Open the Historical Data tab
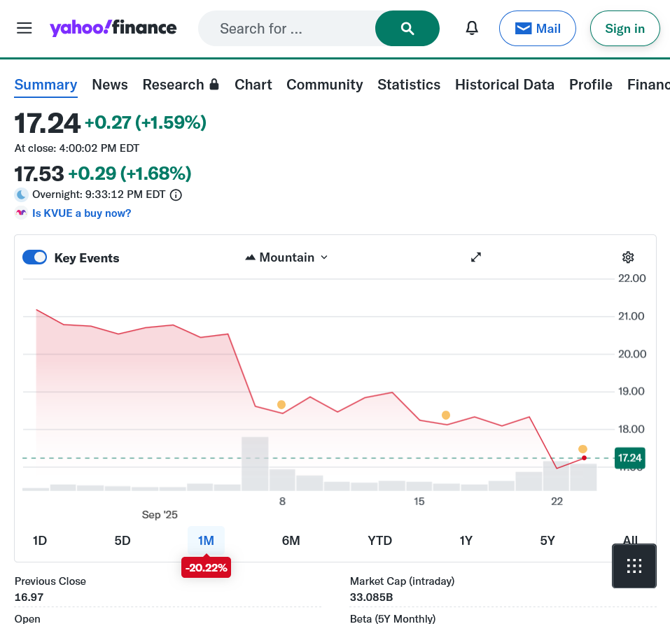670x624 pixels. coord(504,85)
